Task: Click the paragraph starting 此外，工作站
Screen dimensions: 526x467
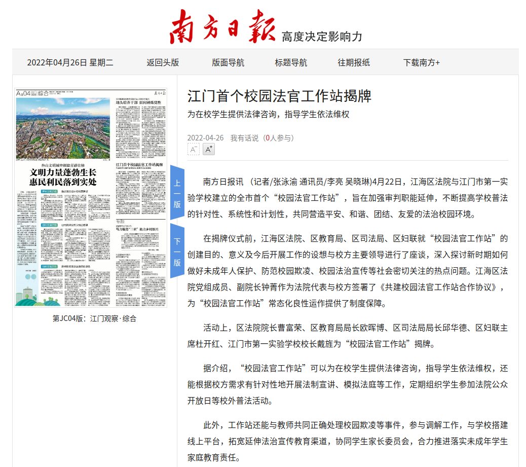Action: pyautogui.click(x=348, y=441)
